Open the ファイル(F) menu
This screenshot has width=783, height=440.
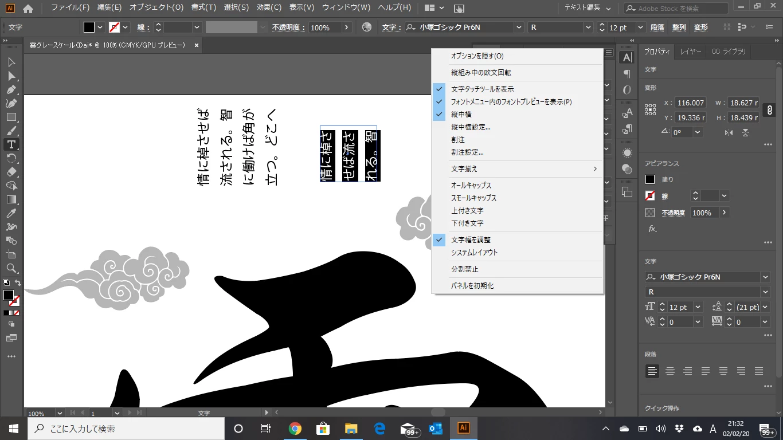click(70, 8)
